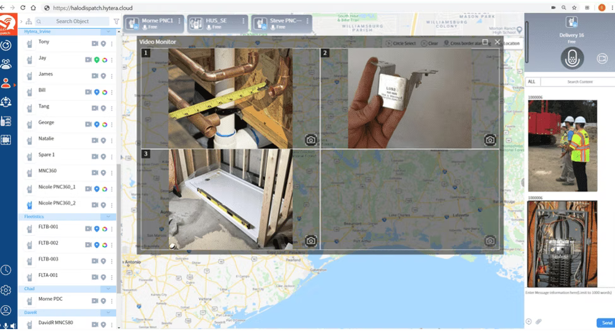Viewport: 615px width, 331px height.
Task: Show Bill's track color wheel icon
Action: [x=105, y=92]
